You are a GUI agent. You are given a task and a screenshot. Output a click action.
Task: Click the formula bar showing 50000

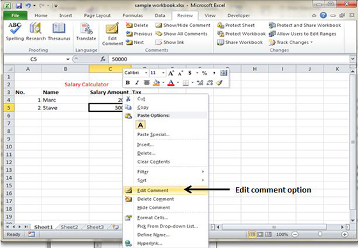tap(230, 59)
